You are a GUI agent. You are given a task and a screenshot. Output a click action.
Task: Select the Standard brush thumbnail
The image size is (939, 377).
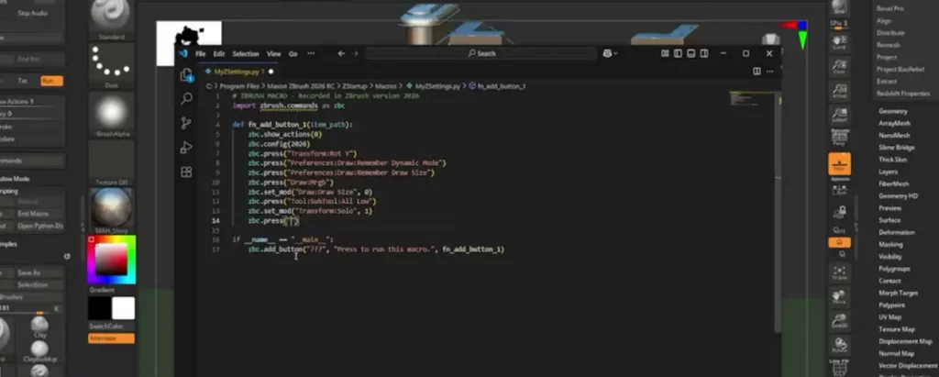click(110, 18)
